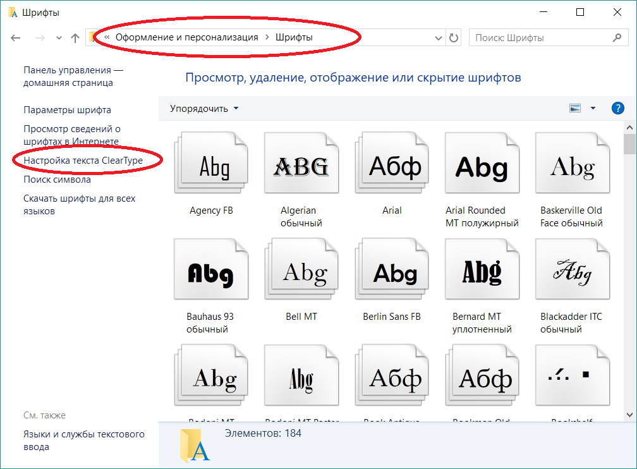Image resolution: width=637 pixels, height=469 pixels.
Task: Go back using the back arrow
Action: (16, 38)
